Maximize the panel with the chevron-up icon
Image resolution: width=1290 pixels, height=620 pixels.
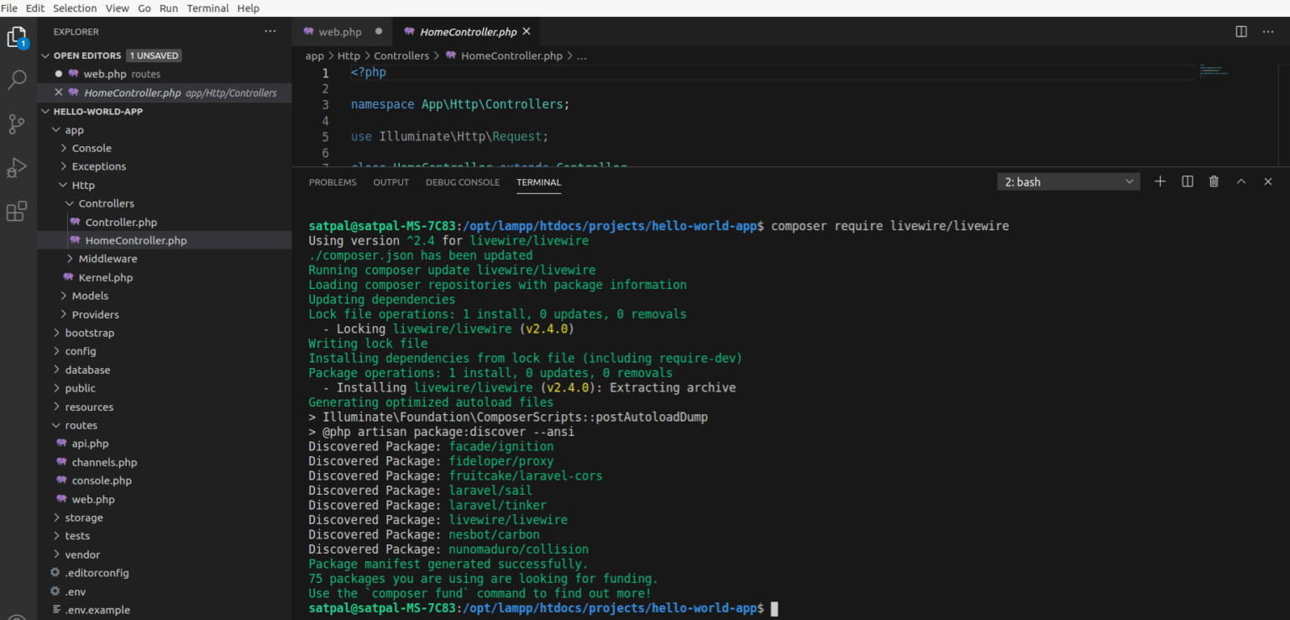1240,181
